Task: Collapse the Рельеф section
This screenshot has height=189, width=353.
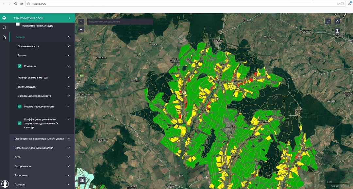Action: tap(69, 37)
